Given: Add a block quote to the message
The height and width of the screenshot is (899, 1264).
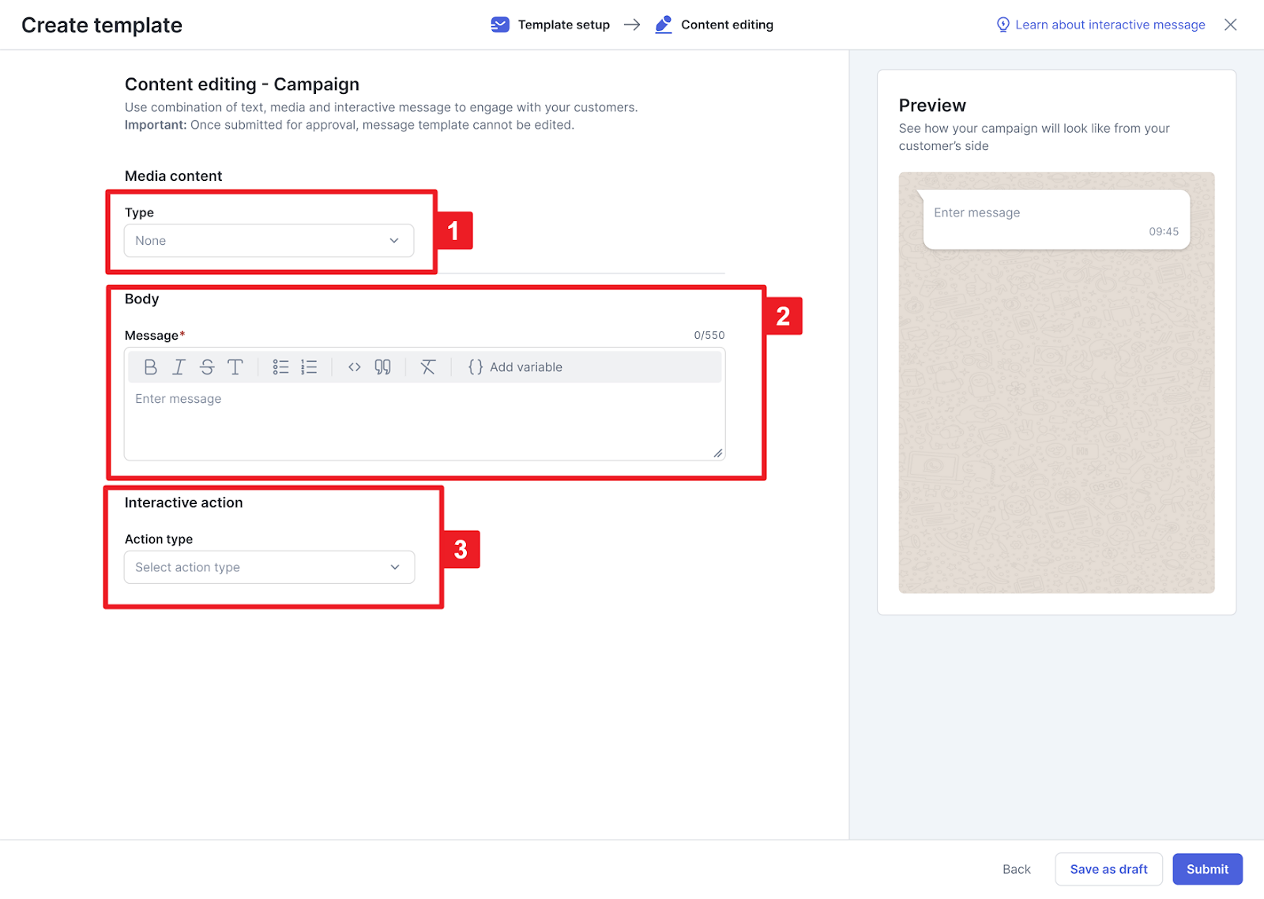Looking at the screenshot, I should tap(383, 367).
